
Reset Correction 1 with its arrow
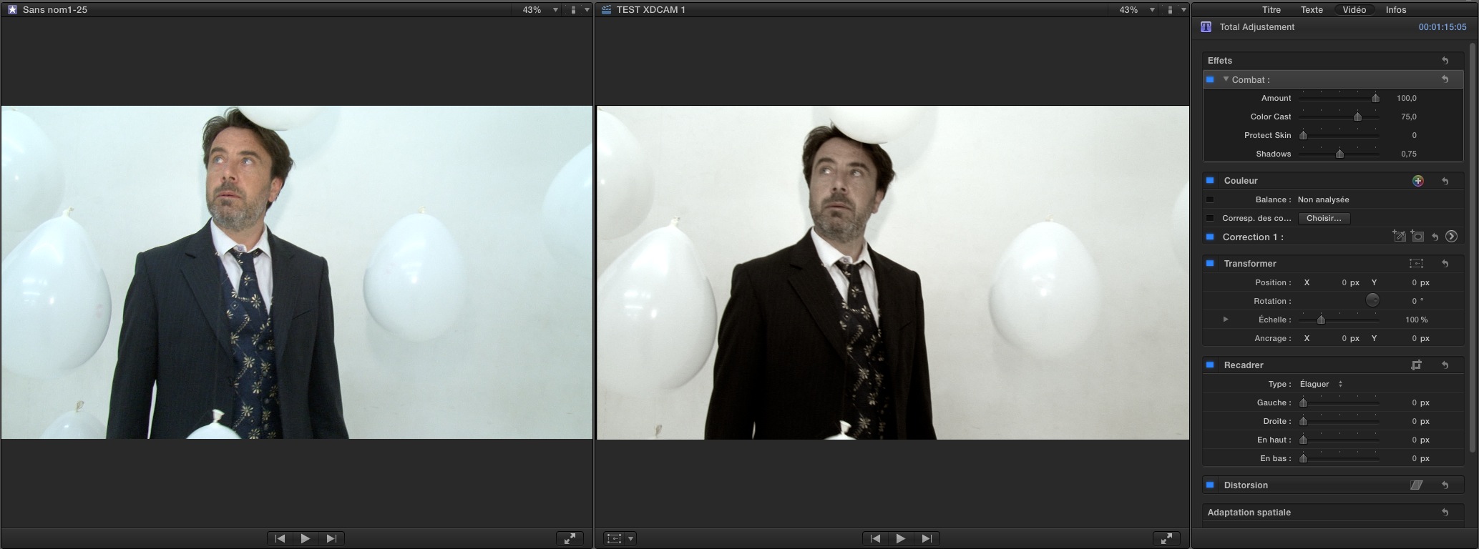1435,237
